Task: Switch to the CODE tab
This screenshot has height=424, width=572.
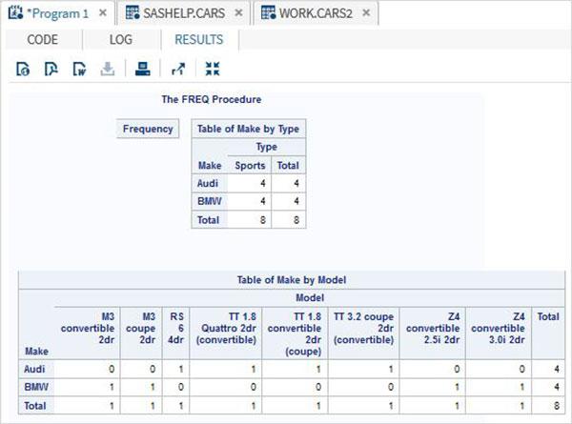Action: pos(42,39)
